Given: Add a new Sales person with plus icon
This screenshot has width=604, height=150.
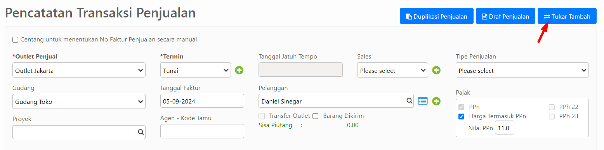Looking at the screenshot, I should 436,70.
